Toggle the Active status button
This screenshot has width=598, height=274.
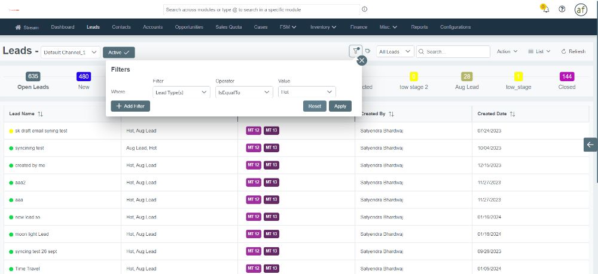118,53
